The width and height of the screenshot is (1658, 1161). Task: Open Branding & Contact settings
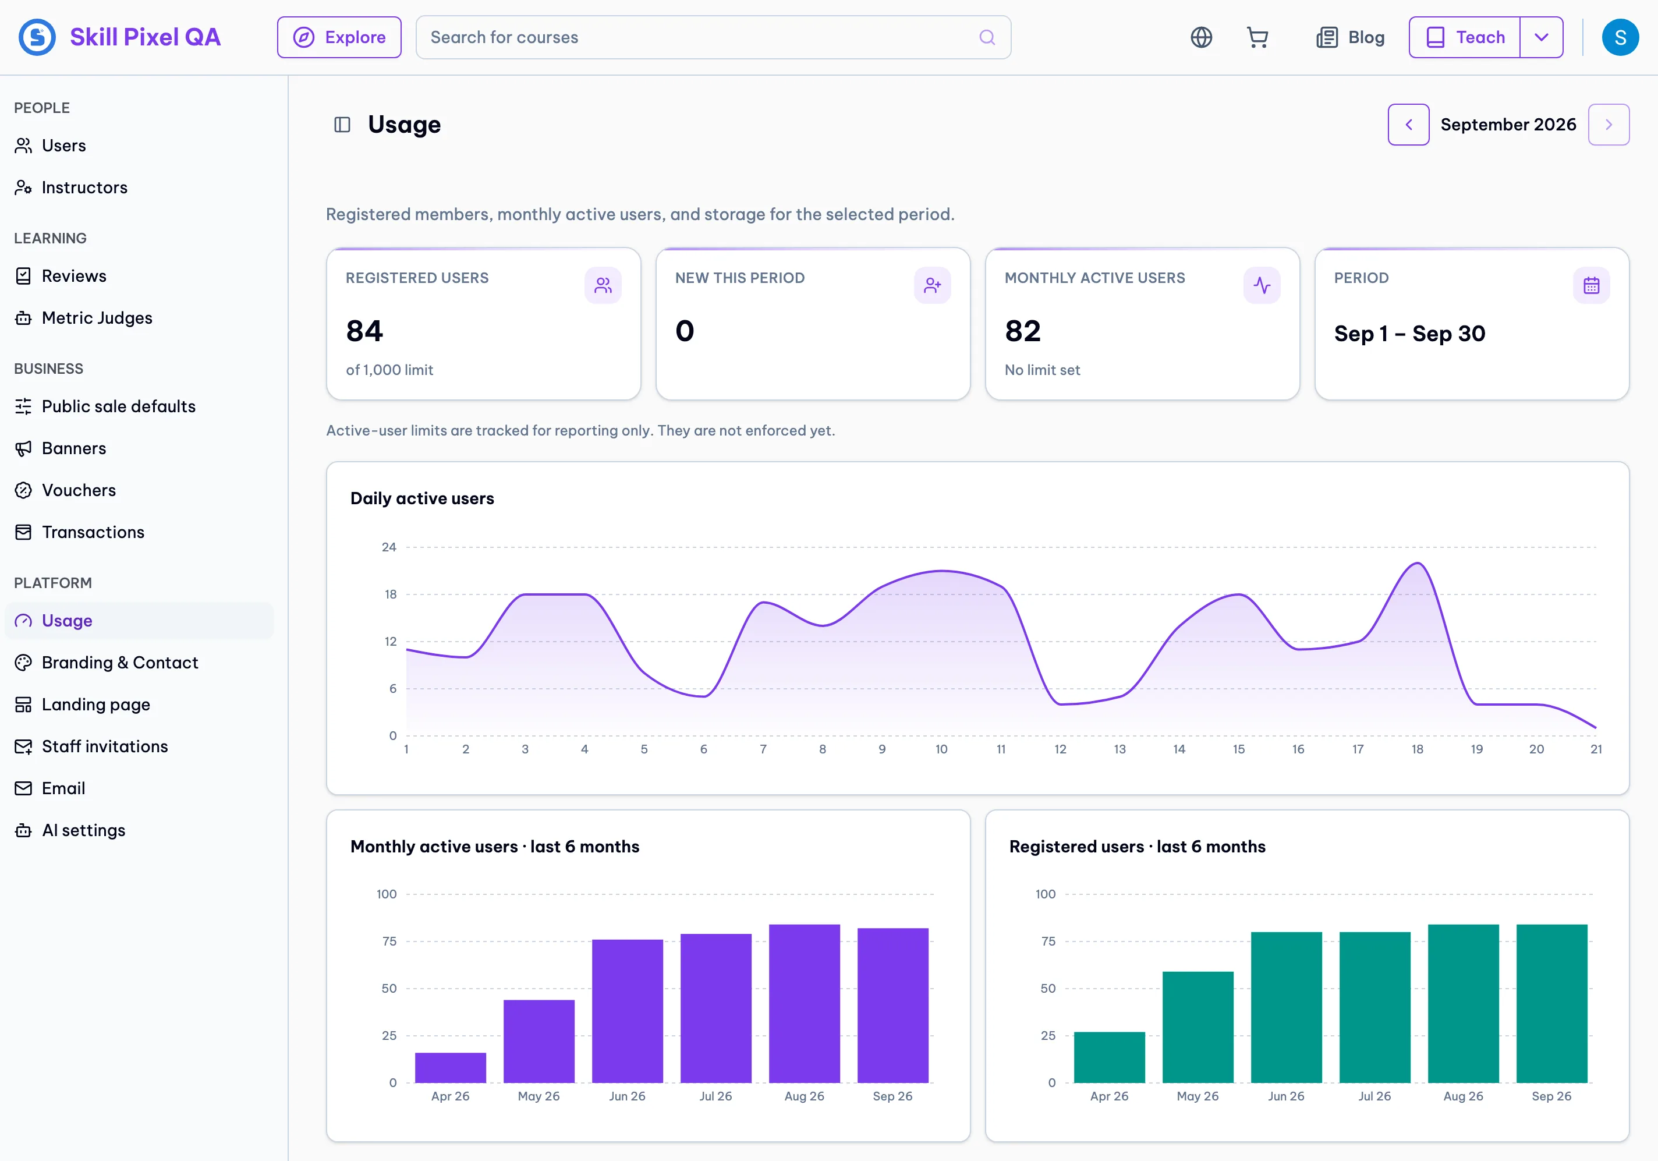click(x=139, y=663)
